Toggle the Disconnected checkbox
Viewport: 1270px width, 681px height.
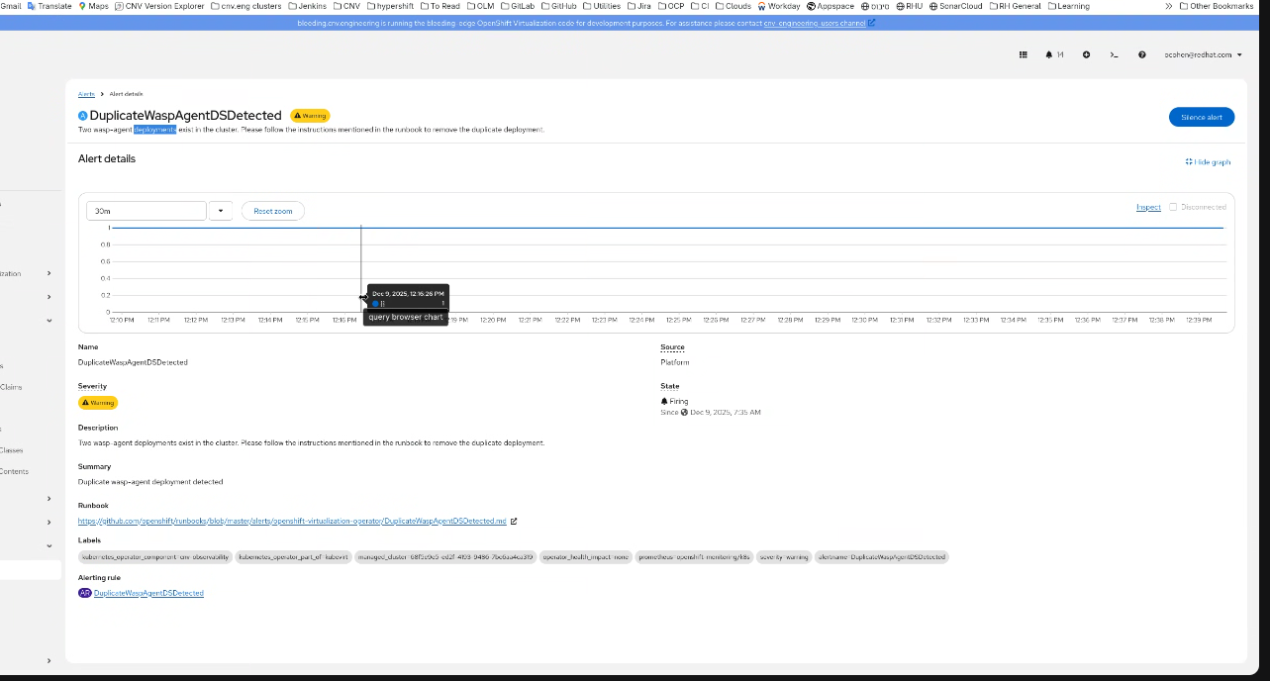click(1174, 207)
